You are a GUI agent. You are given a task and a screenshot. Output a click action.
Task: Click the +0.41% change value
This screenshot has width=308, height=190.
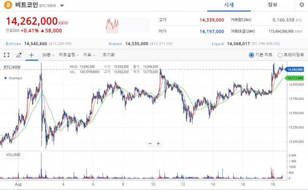30,31
